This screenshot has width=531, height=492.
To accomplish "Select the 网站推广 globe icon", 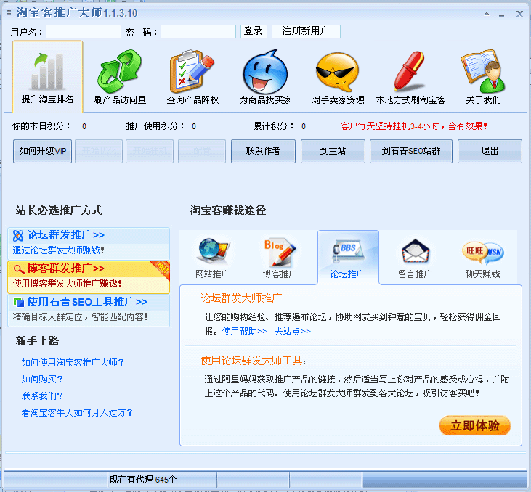I will pos(214,251).
